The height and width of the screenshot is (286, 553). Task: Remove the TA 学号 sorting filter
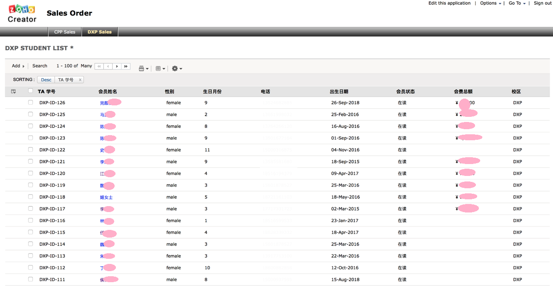point(80,80)
